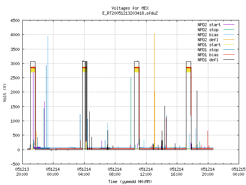
Task: Click the yellow NPD1 start legend line
Action: (229, 45)
